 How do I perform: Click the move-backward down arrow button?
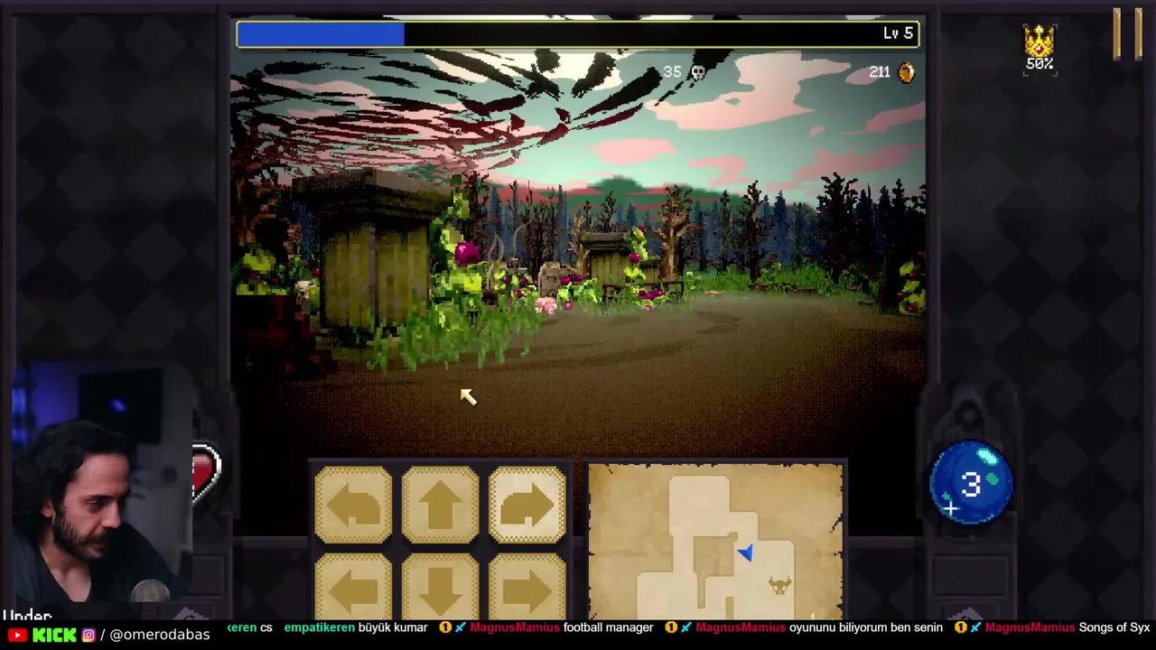tap(440, 589)
